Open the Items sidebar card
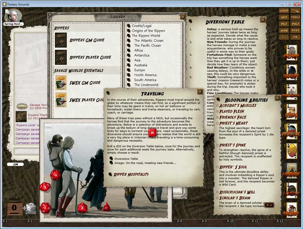Screen dimensions: 303x229 coord(291,112)
